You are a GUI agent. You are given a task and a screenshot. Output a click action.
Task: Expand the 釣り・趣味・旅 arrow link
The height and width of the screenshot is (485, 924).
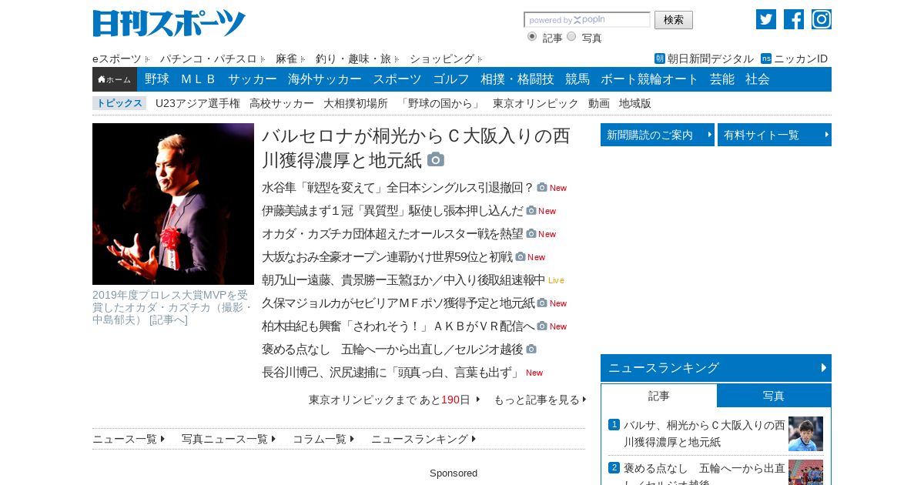[357, 59]
